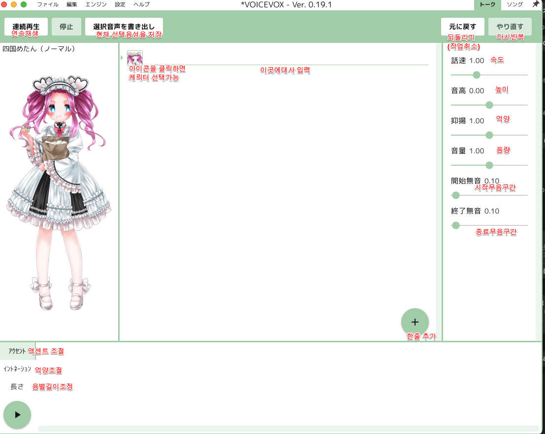This screenshot has height=434, width=545.
Task: Select the イントネーション tab
Action: (x=17, y=369)
